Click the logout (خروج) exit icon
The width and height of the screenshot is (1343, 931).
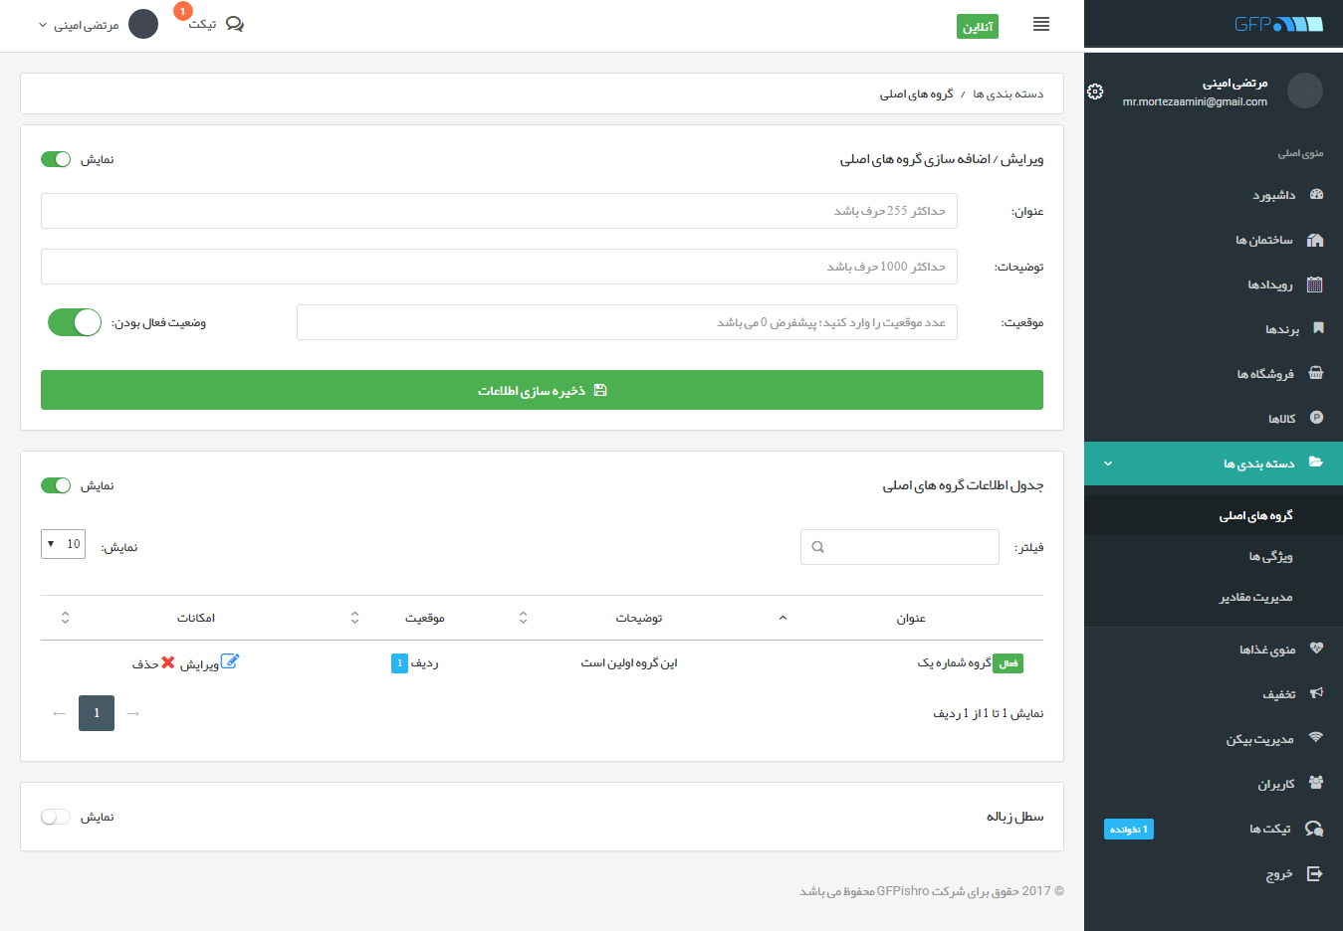click(1315, 873)
